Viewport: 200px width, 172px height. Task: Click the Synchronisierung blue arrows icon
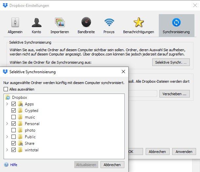click(x=176, y=22)
